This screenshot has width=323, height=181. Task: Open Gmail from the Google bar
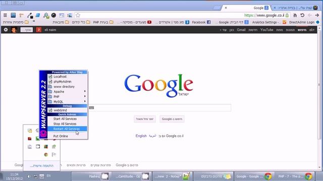coord(241,30)
